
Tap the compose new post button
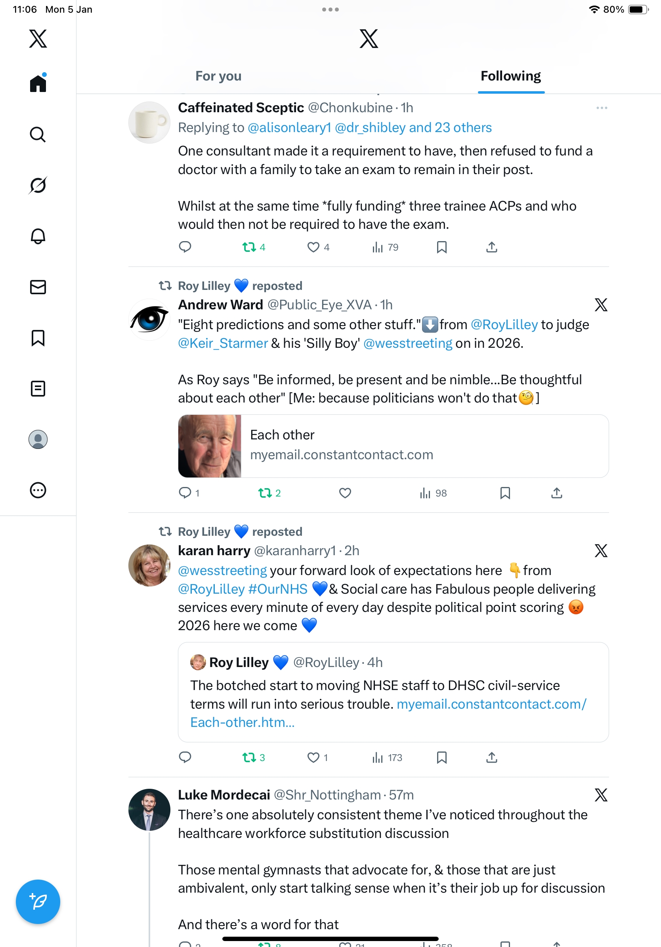pos(38,902)
